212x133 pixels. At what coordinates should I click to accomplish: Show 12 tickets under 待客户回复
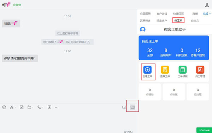(198, 52)
